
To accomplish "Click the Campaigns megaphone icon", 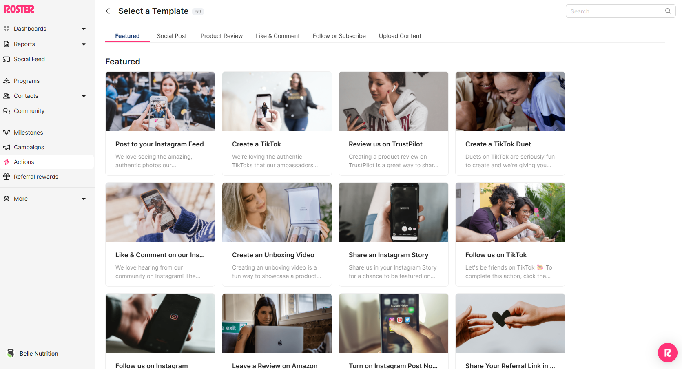I will (x=7, y=147).
